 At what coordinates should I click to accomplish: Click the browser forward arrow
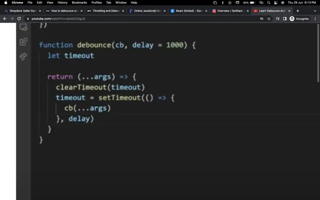pos(12,19)
